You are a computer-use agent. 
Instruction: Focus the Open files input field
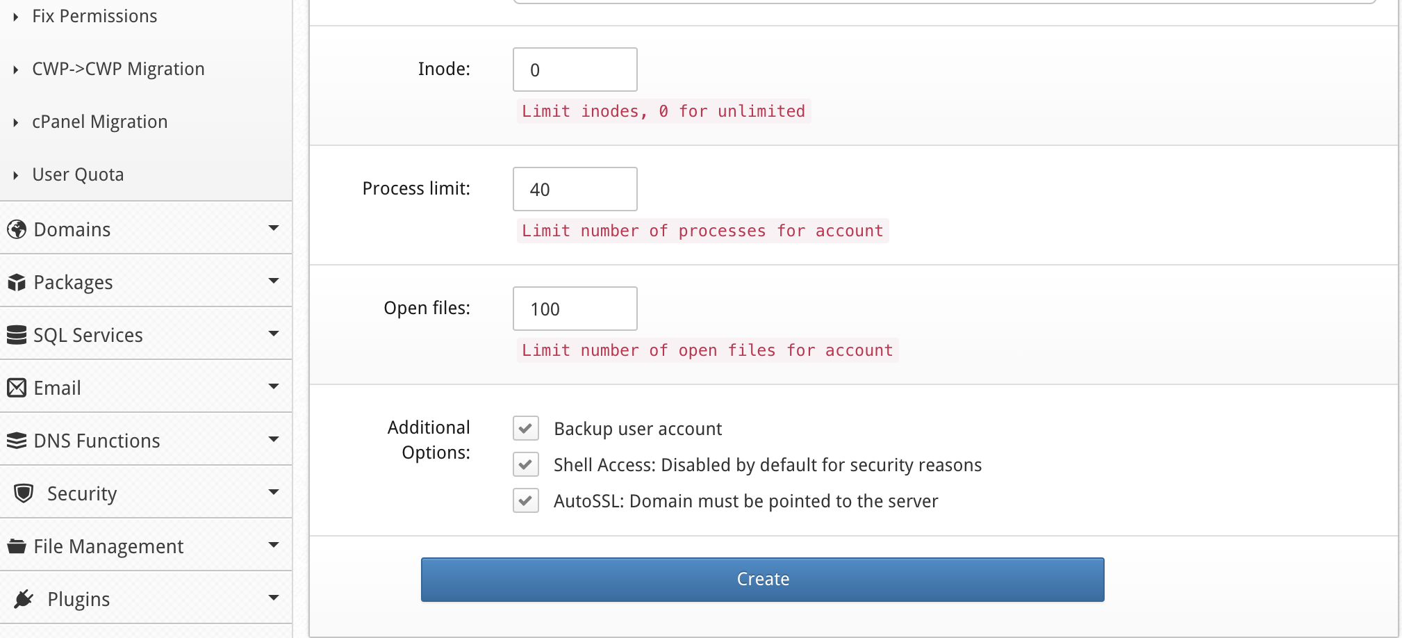coord(575,309)
